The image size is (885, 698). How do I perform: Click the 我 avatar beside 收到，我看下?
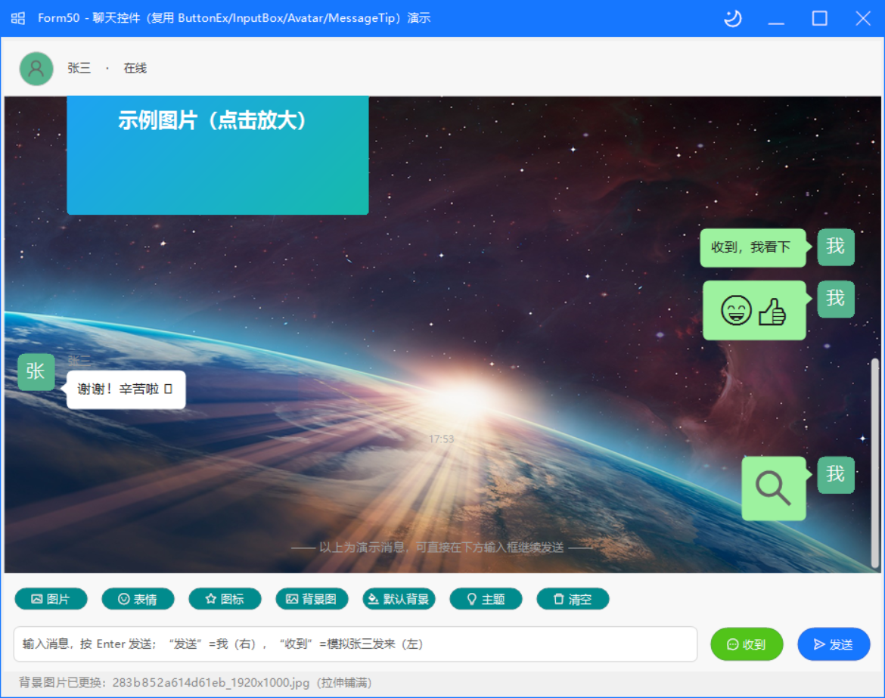[835, 247]
